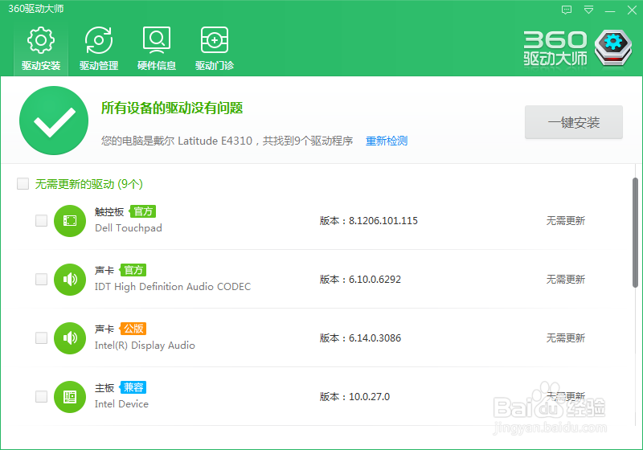The height and width of the screenshot is (450, 643).
Task: Select IDT High Definition Audio CODEC text
Action: pyautogui.click(x=173, y=287)
